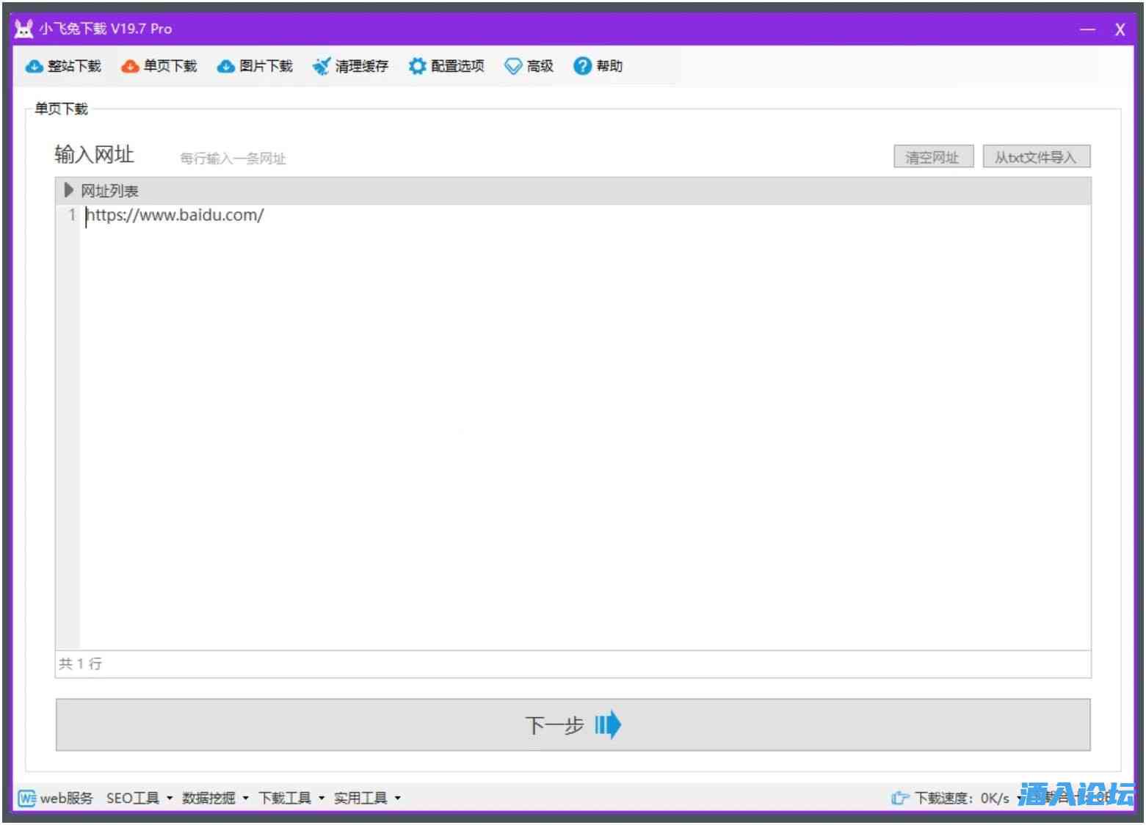Image resolution: width=1146 pixels, height=825 pixels.
Task: Expand the 数据挖掘 dropdown
Action: pos(214,798)
